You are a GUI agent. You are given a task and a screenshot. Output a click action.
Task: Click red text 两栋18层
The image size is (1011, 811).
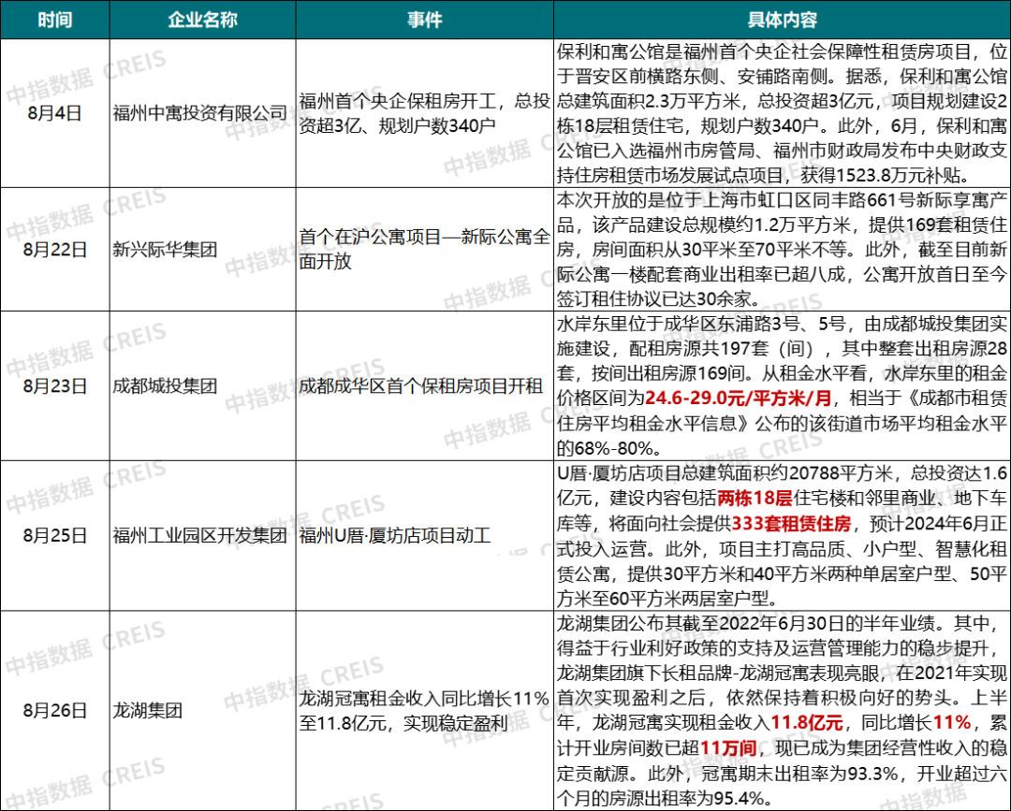click(x=755, y=499)
